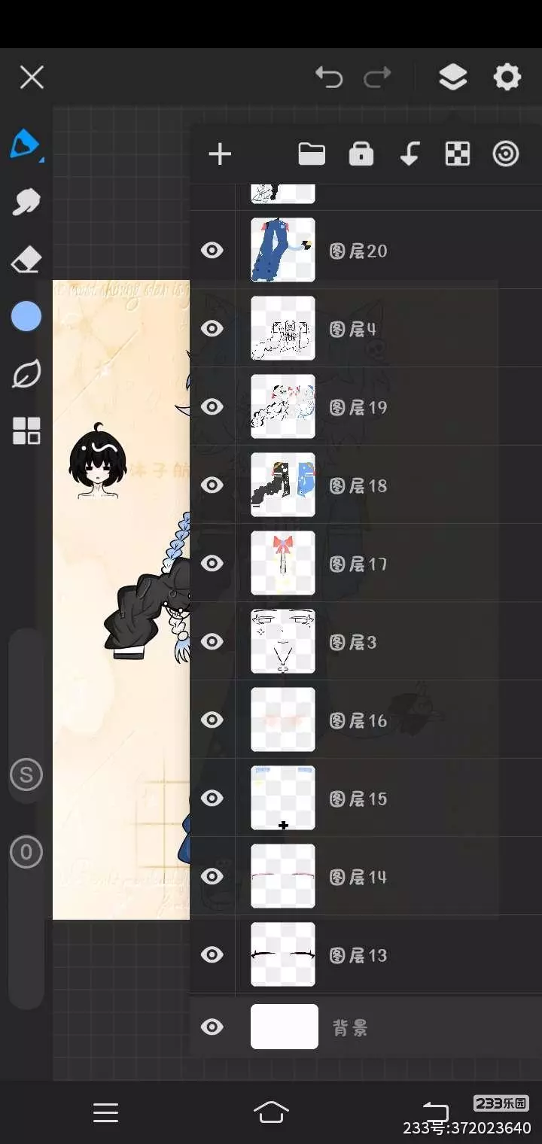
Task: Open the settings gear
Action: [x=507, y=77]
